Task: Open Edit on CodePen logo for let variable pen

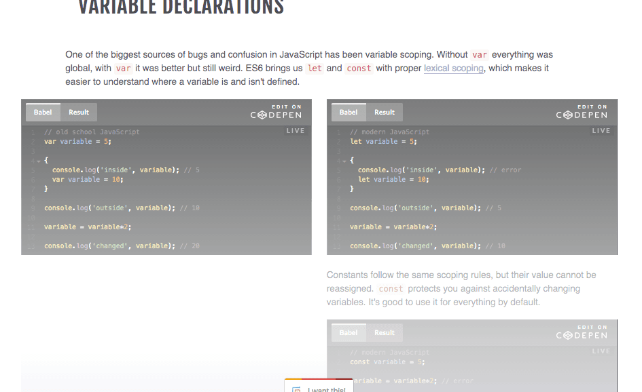Action: (x=582, y=112)
